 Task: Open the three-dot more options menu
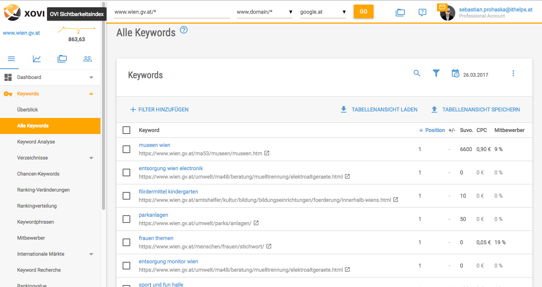(513, 73)
